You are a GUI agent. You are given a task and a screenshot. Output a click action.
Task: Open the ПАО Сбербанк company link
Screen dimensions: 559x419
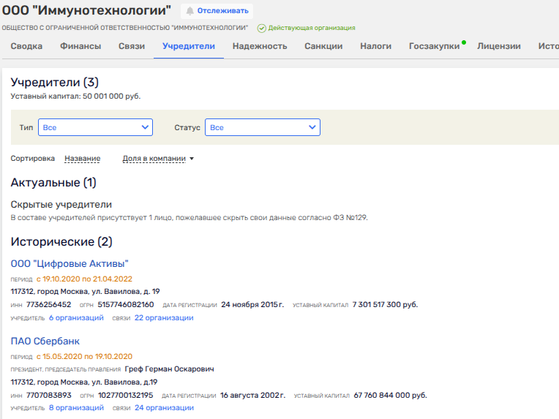pyautogui.click(x=45, y=341)
